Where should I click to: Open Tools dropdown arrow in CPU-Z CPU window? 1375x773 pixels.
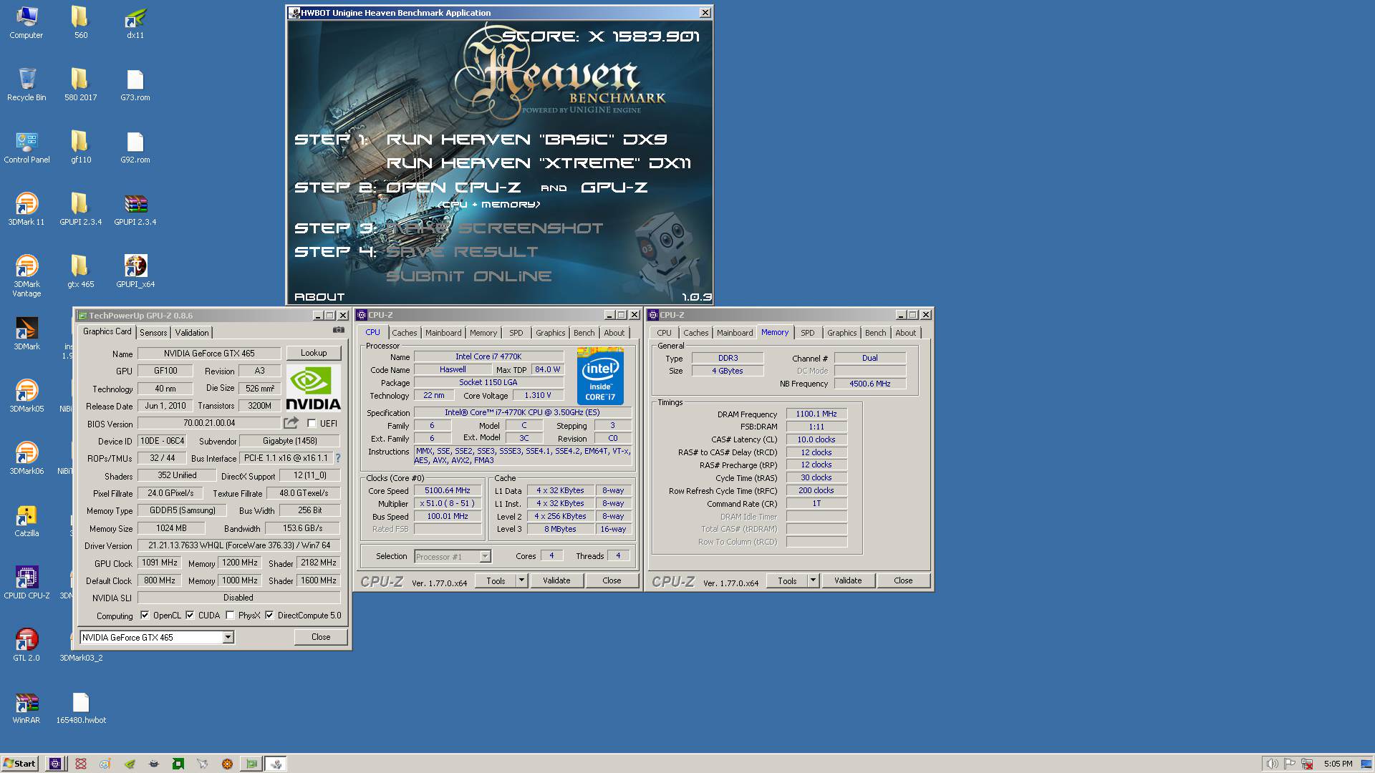521,580
